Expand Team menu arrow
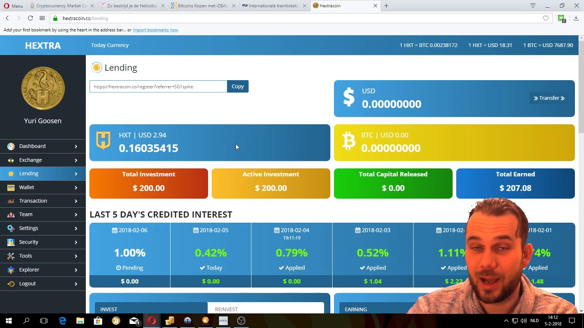584x328 pixels. click(76, 215)
